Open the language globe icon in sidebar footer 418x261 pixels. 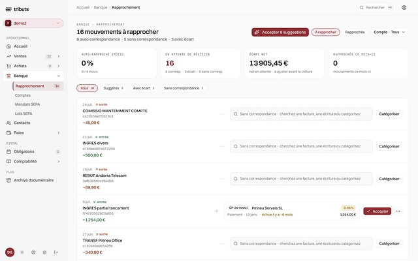(x=33, y=253)
